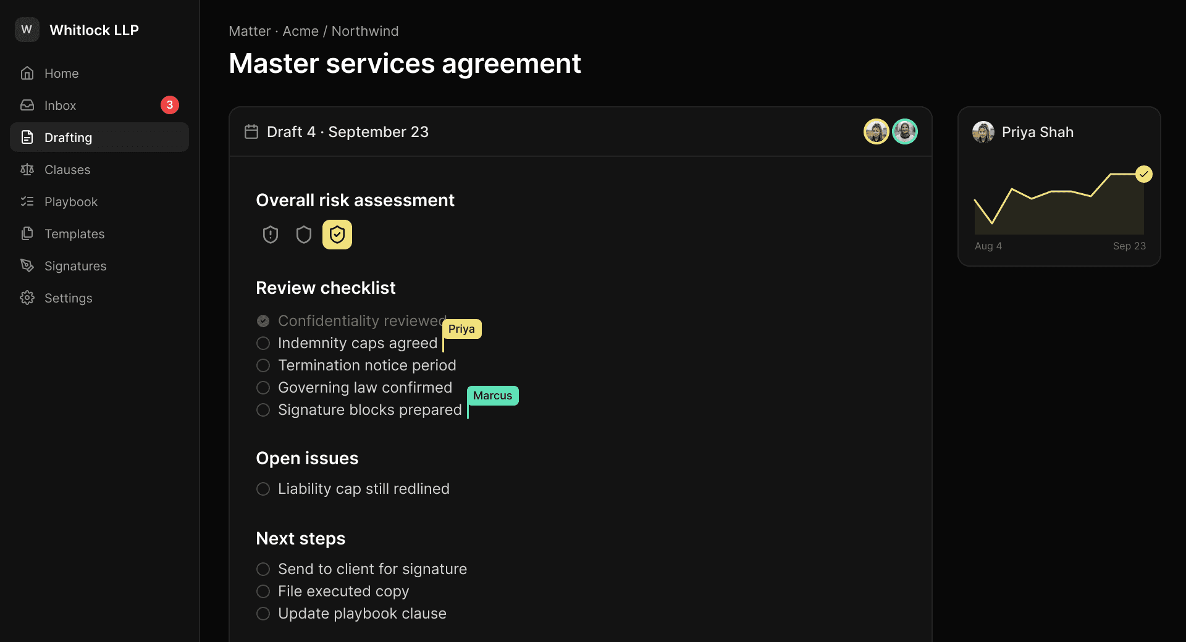This screenshot has height=642, width=1186.
Task: Click the red Inbox badge showing 3
Action: click(x=170, y=105)
